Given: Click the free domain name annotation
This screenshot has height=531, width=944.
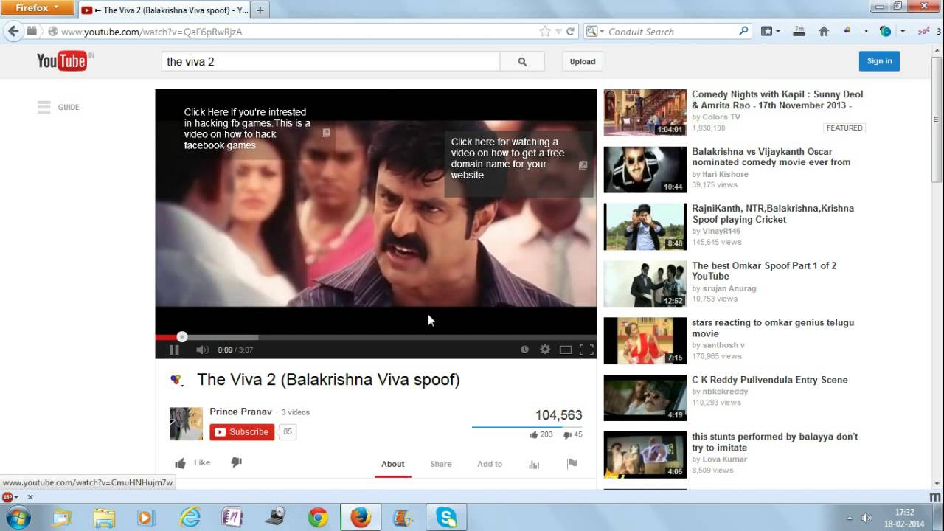Looking at the screenshot, I should point(519,164).
